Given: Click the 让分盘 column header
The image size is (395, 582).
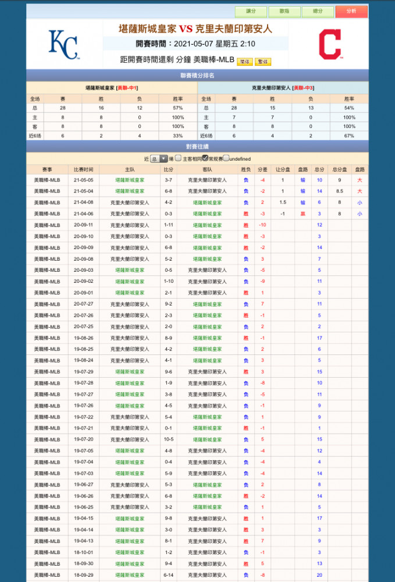Looking at the screenshot, I should (283, 169).
